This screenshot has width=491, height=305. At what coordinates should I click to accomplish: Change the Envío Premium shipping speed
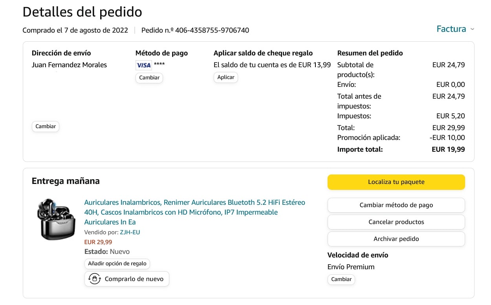[341, 279]
